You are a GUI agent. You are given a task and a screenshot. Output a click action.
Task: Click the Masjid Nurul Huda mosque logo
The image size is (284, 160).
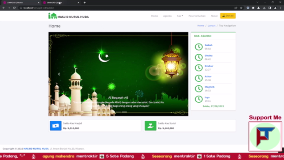pos(52,16)
